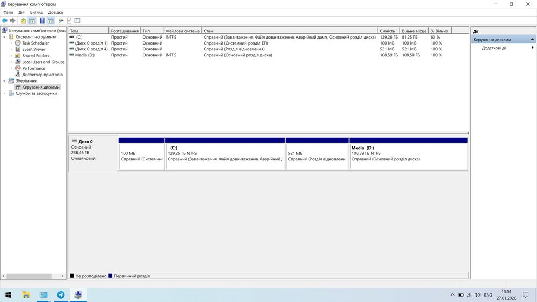Open Telegram from the taskbar
The image size is (537, 302).
[x=61, y=295]
